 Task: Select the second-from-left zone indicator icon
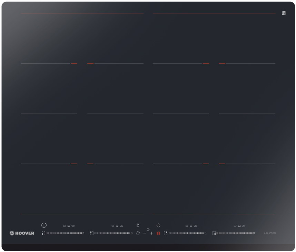pos(91,233)
